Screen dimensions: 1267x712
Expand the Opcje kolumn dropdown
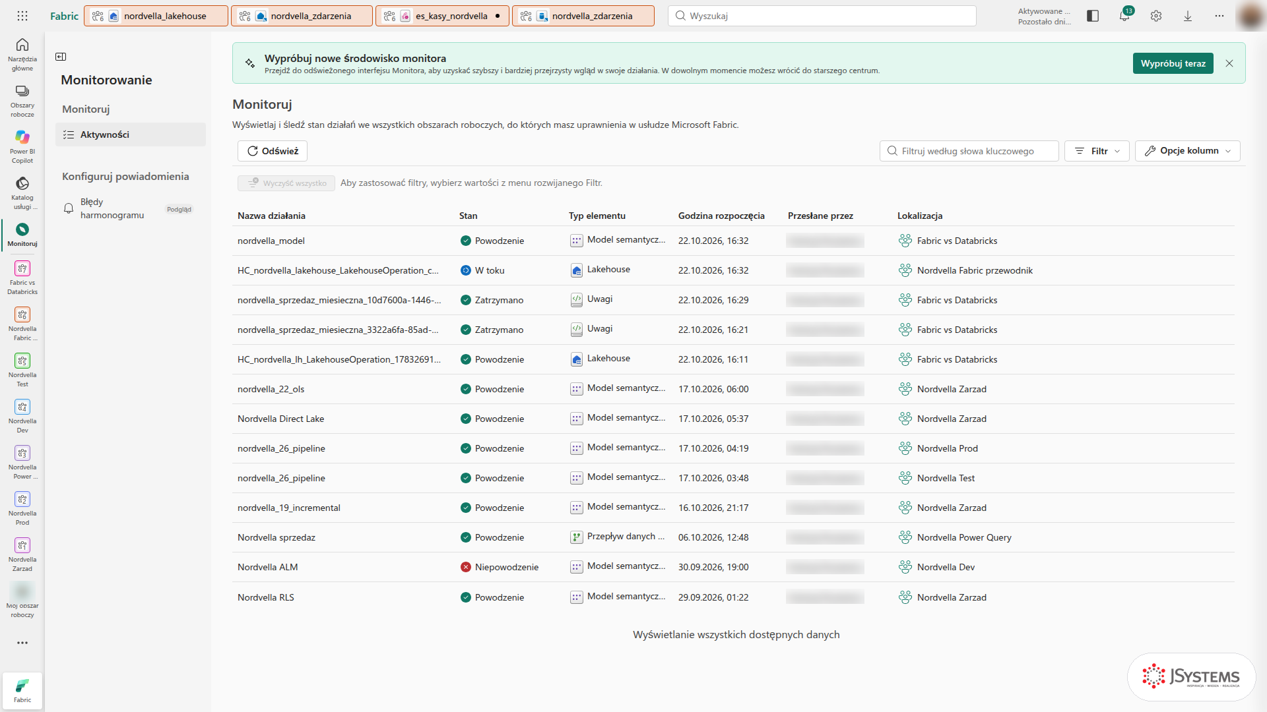[1188, 151]
